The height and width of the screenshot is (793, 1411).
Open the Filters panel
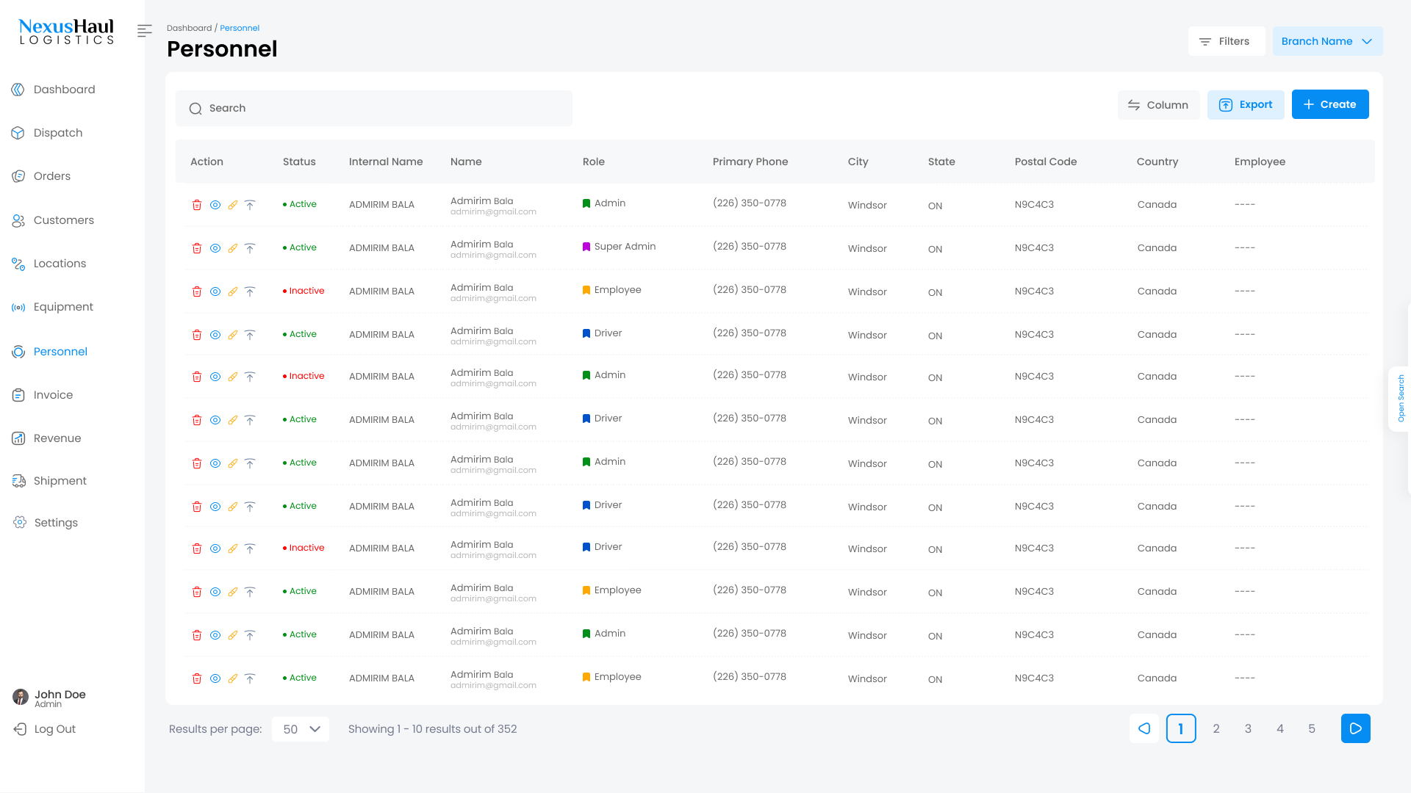pyautogui.click(x=1226, y=41)
